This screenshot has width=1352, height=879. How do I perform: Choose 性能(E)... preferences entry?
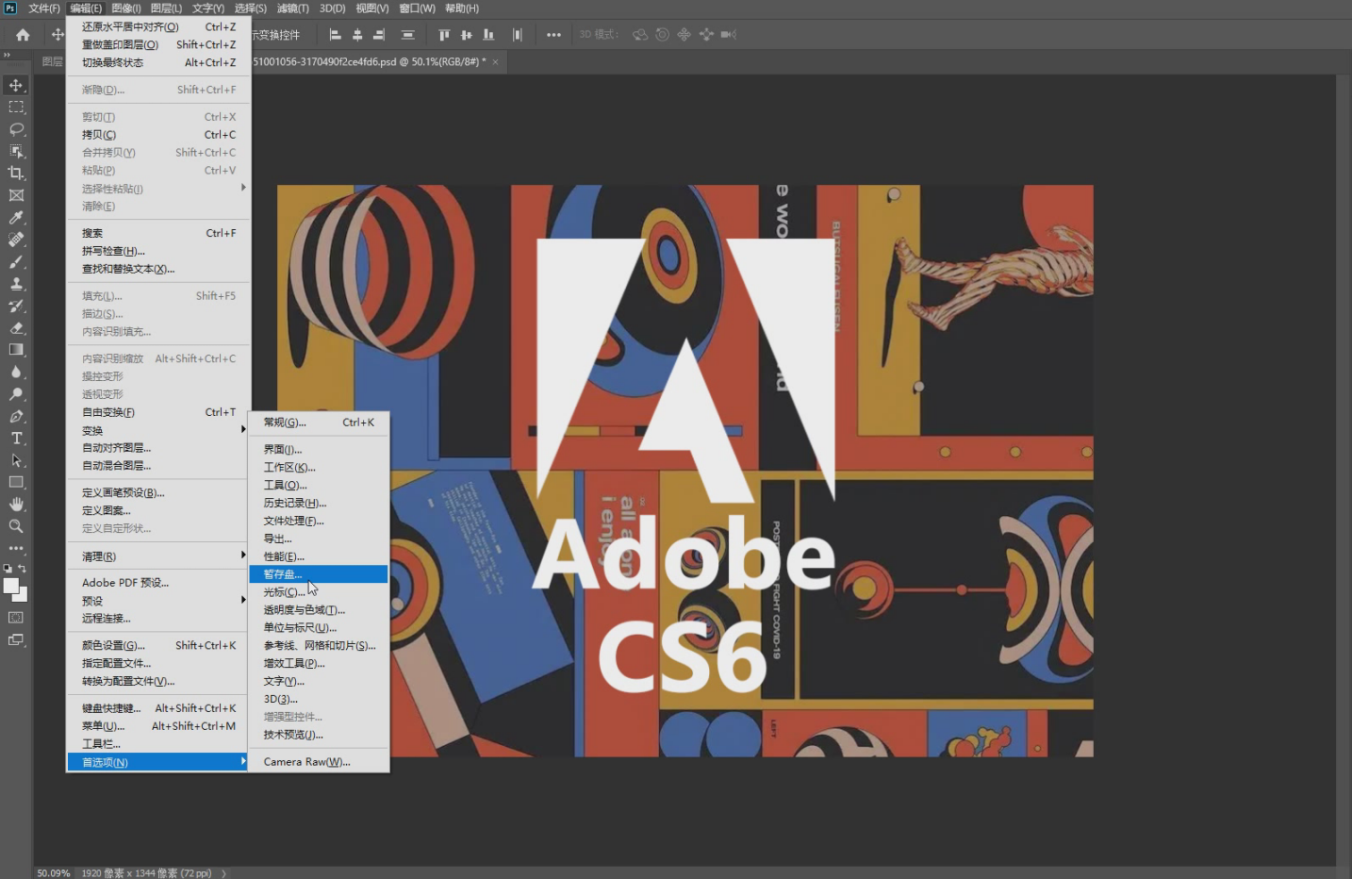319,556
